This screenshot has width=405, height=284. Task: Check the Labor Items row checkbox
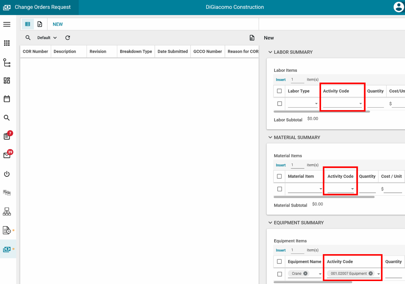coord(279,104)
